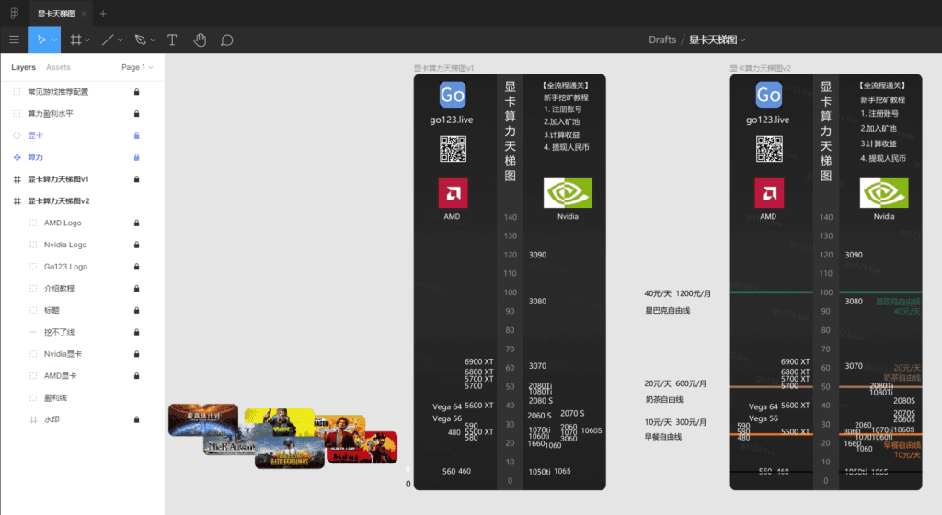Select the 盈利线 layer
The height and width of the screenshot is (515, 942).
[82, 397]
